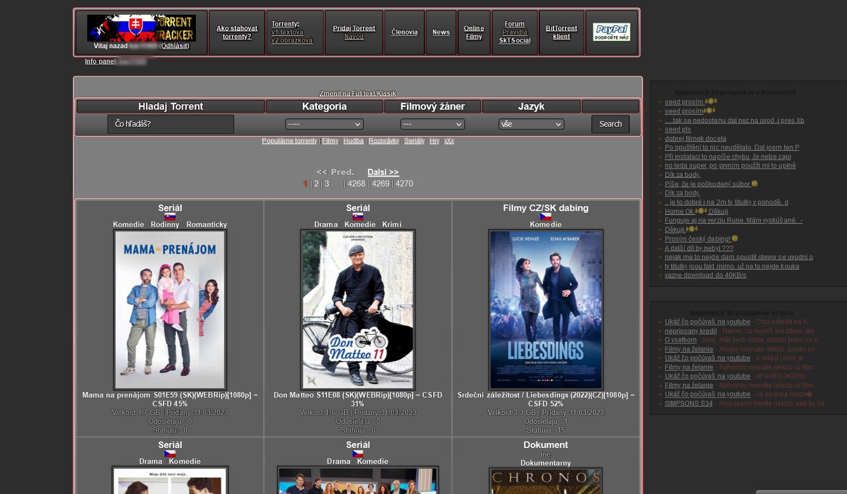Open 'Don Matteo 11' poster thumbnail
Viewport: 847px width, 494px height.
358,310
